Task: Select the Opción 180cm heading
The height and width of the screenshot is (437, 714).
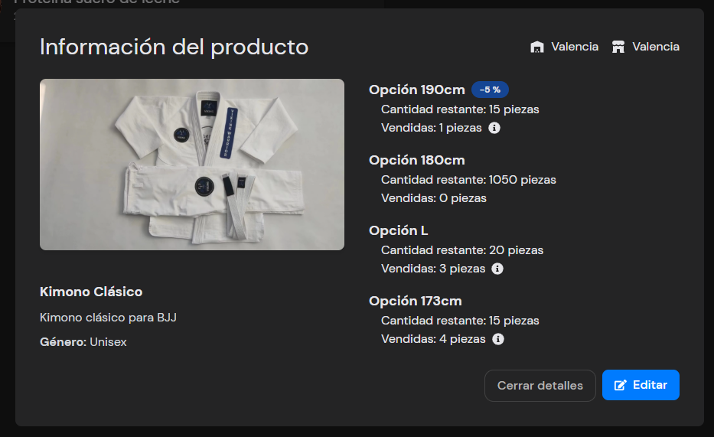Action: click(x=416, y=160)
